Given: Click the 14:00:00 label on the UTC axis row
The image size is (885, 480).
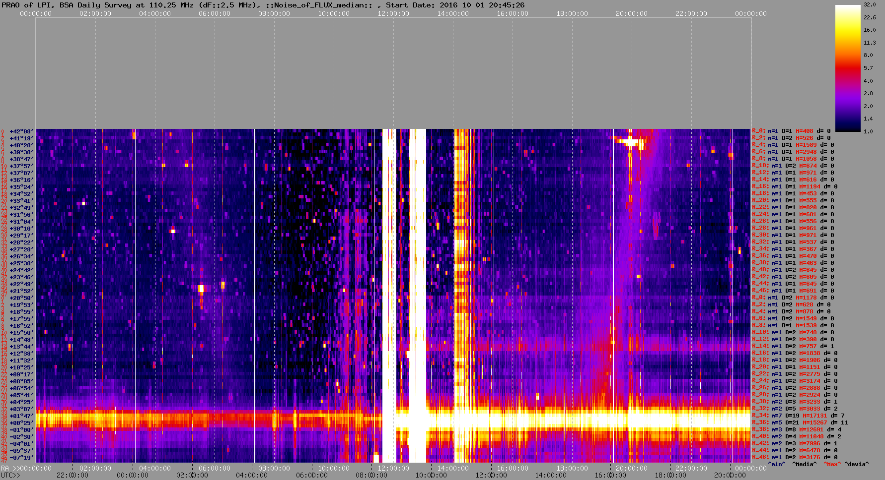Looking at the screenshot, I should [551, 475].
